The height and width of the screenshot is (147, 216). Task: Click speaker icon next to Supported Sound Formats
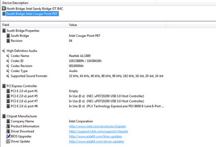point(8,76)
